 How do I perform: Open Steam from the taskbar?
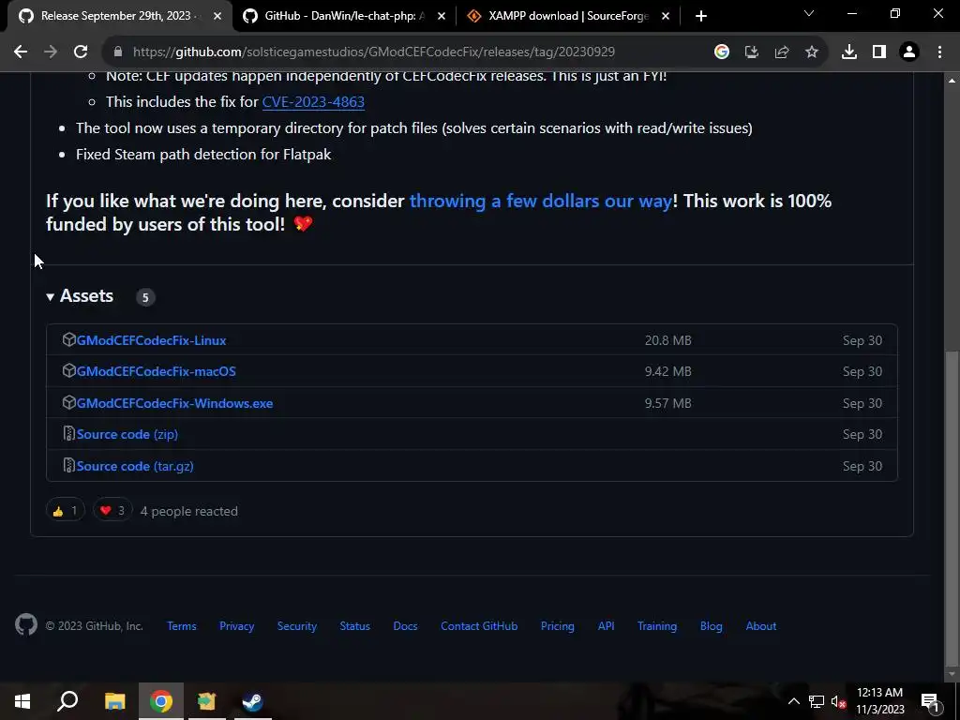[252, 701]
